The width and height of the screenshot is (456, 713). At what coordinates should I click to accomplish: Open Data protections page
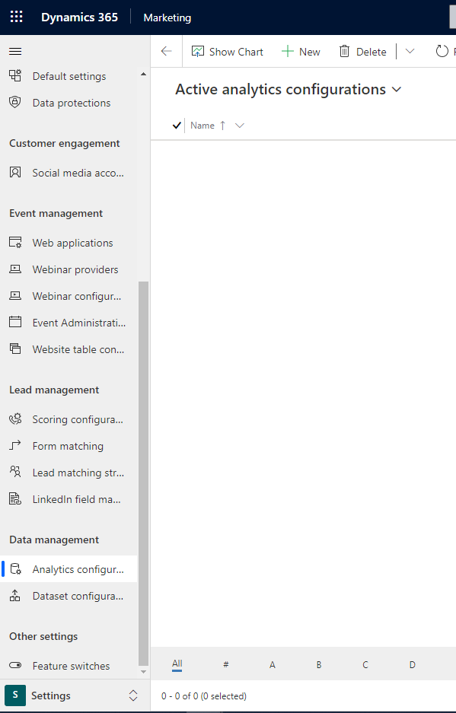pyautogui.click(x=72, y=103)
